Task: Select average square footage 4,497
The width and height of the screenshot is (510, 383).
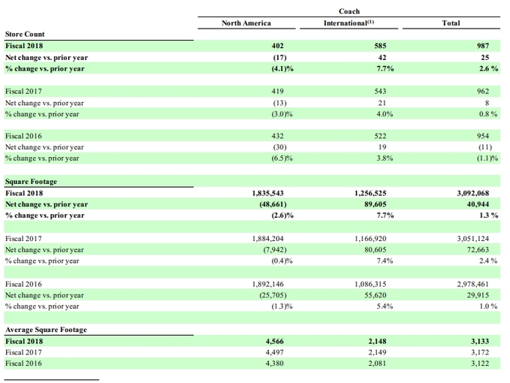Action: click(x=274, y=353)
